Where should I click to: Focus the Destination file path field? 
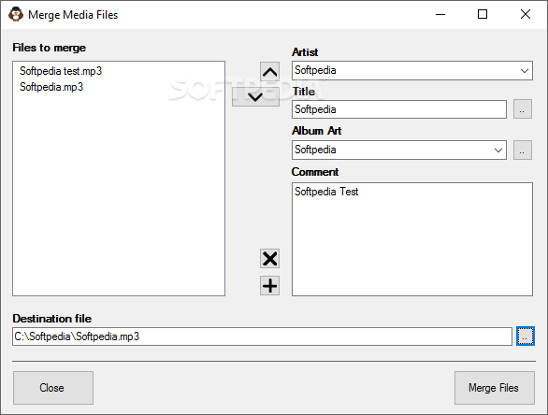click(x=262, y=336)
